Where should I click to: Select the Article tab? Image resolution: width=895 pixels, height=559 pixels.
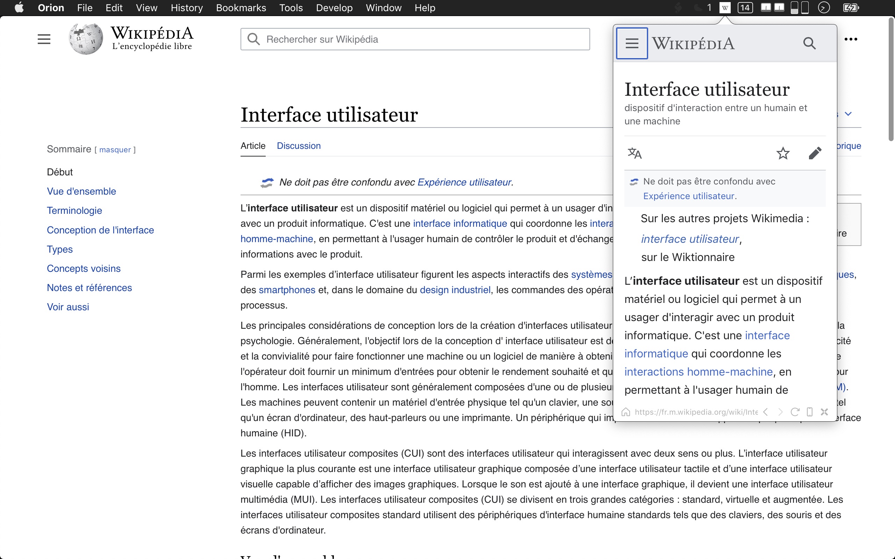(253, 146)
